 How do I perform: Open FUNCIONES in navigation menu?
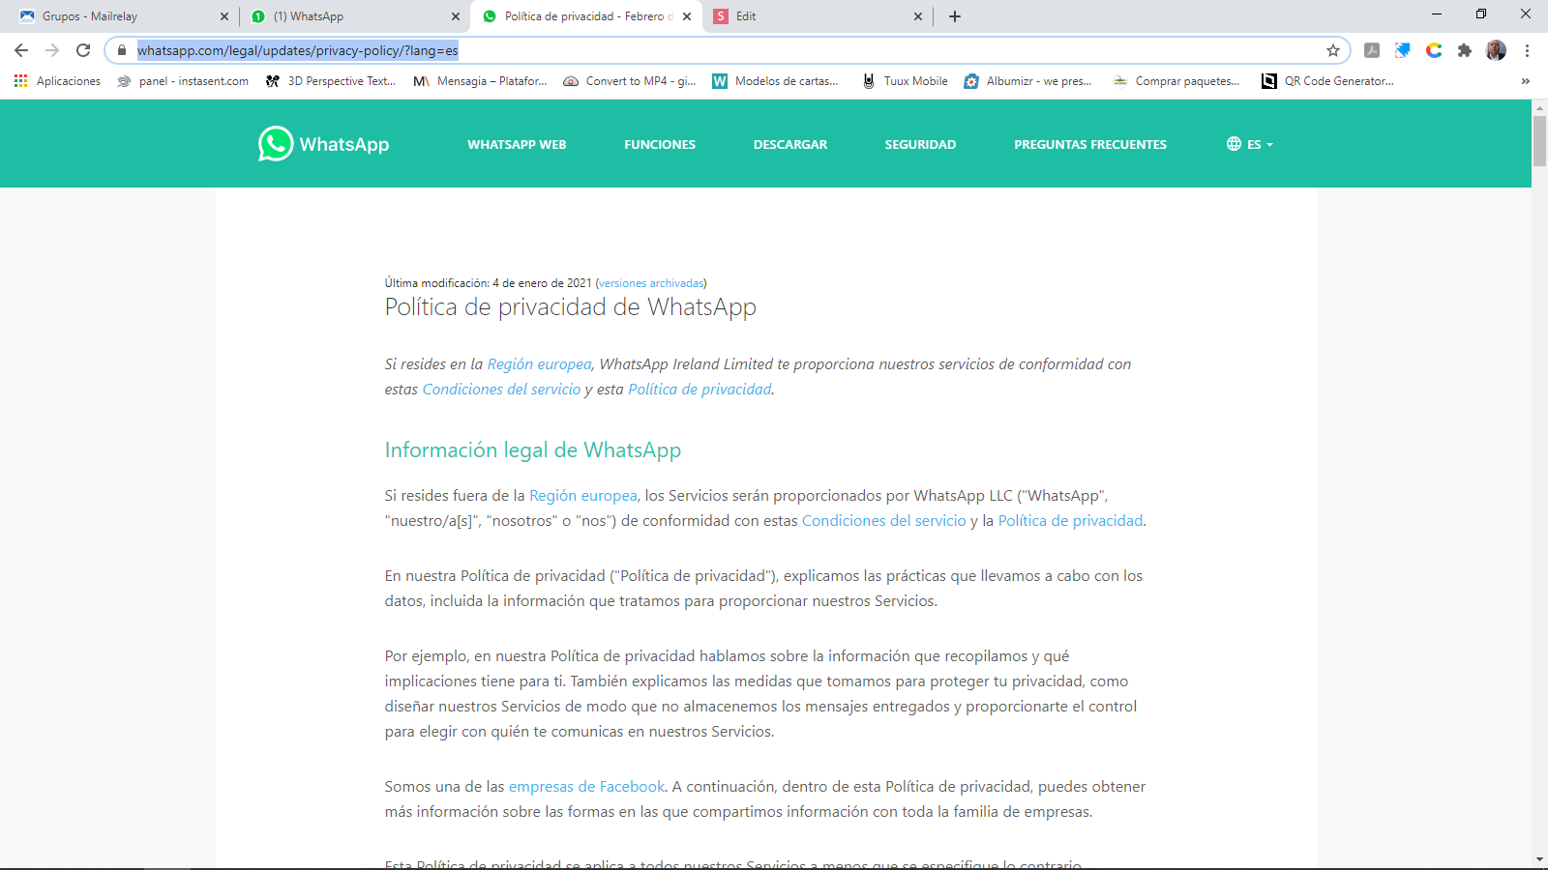point(660,144)
